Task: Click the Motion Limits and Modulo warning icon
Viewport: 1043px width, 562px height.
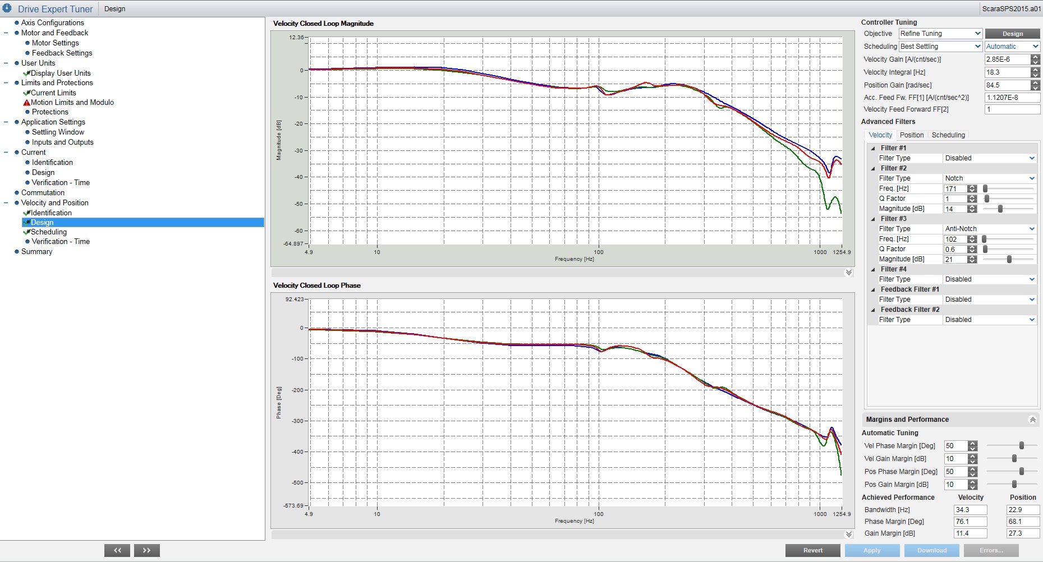Action: [x=26, y=103]
